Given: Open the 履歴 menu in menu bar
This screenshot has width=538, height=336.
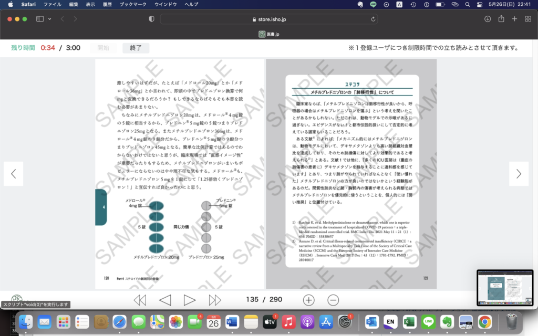Looking at the screenshot, I should tap(107, 4).
